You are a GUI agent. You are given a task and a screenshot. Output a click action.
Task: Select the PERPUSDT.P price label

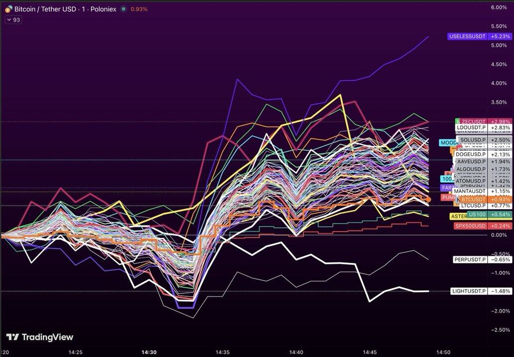(469, 259)
